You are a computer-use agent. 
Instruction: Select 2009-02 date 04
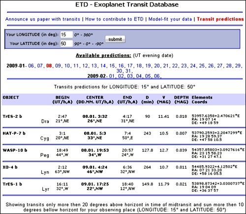pyautogui.click(x=139, y=76)
